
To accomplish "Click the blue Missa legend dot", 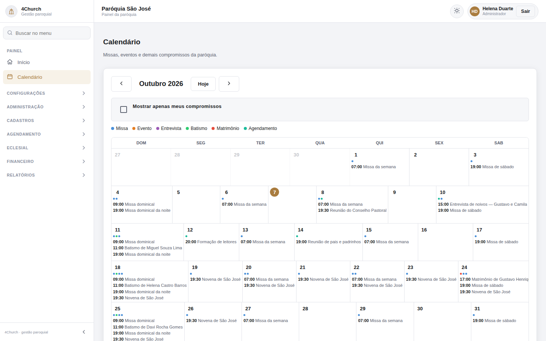I will (x=113, y=128).
